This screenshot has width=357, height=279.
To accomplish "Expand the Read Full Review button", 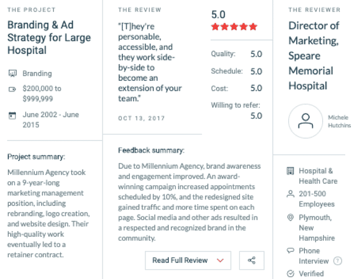I will [x=188, y=260].
